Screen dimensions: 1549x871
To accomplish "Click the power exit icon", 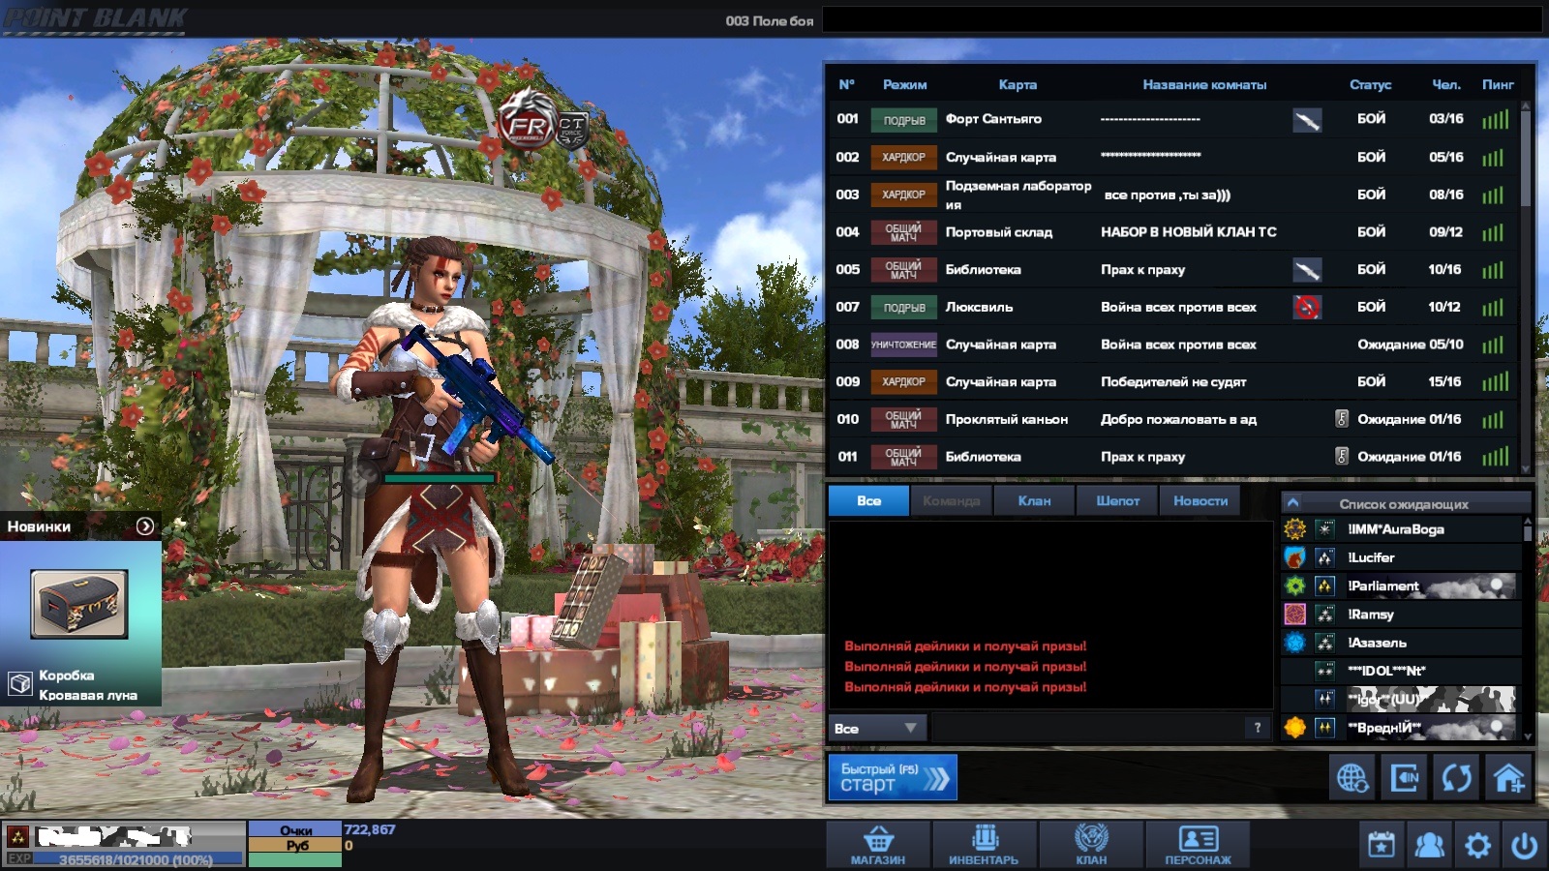I will coord(1525,845).
